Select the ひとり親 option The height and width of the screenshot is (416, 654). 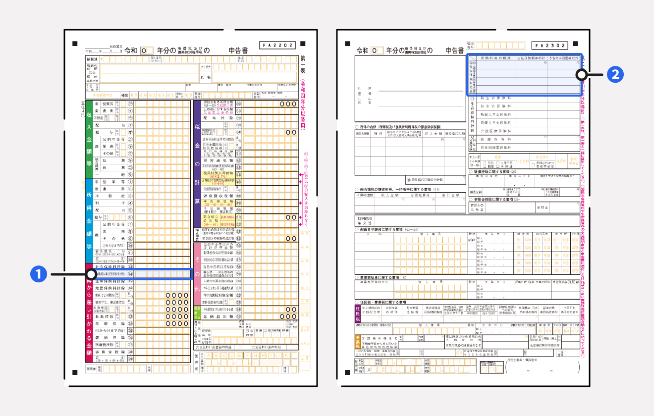click(521, 161)
